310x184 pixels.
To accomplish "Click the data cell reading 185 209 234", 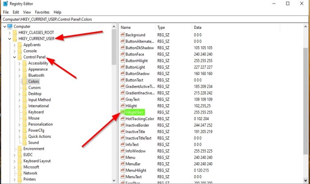I will point(203,86).
